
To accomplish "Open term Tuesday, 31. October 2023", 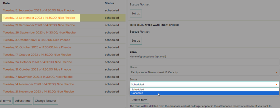I will click(x=37, y=69).
